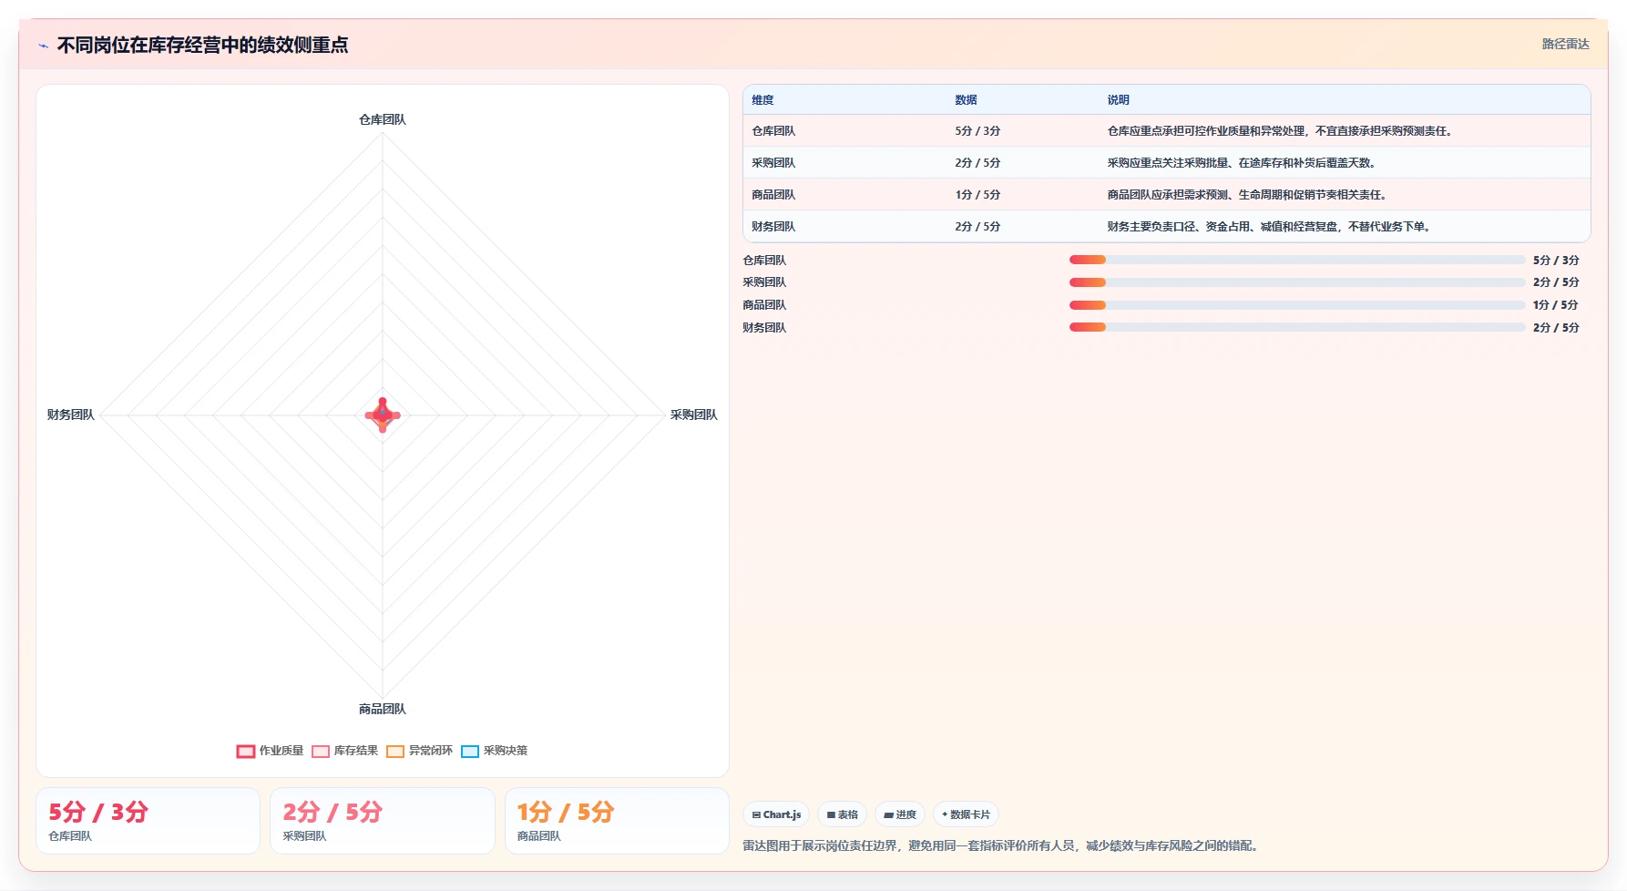
Task: Toggle the 库存结果 legend dataset
Action: (x=344, y=751)
